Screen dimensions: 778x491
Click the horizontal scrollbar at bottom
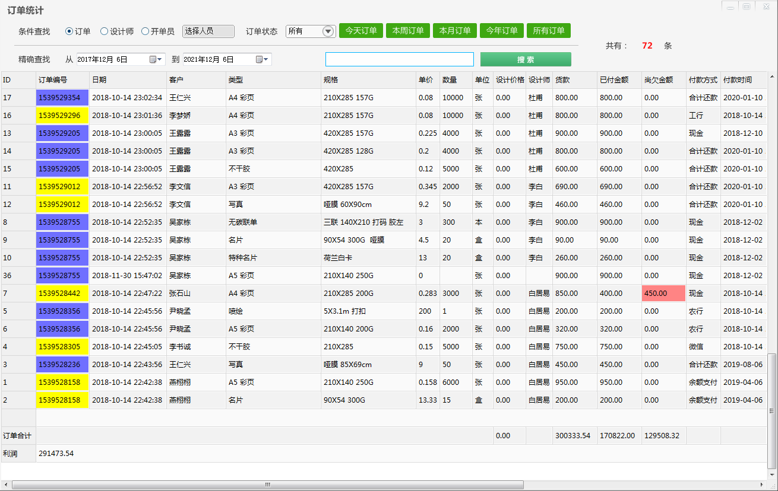pyautogui.click(x=267, y=484)
